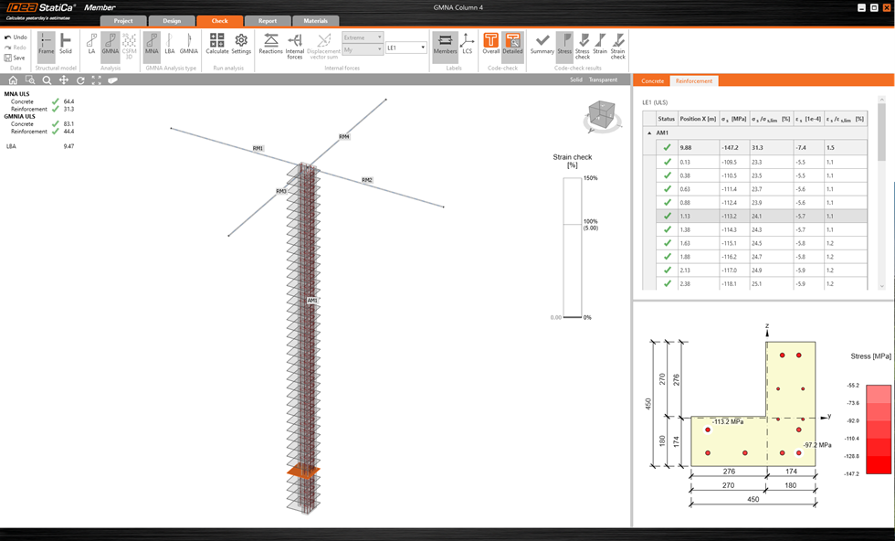Image resolution: width=895 pixels, height=541 pixels.
Task: Switch to the Concrete tab
Action: coord(652,81)
